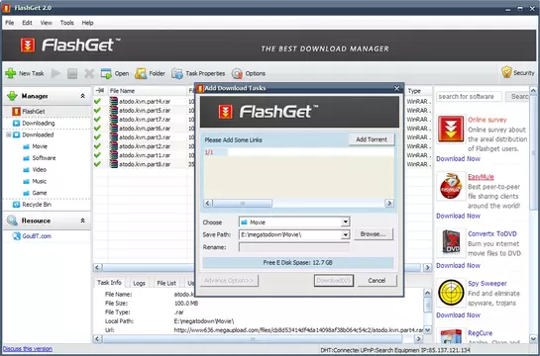Open the Video folder in the sidebar
Screen dimensions: 540x356
(40, 170)
